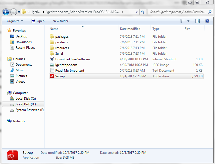Refresh the folder view
This screenshot has width=215, height=164.
[x=143, y=12]
